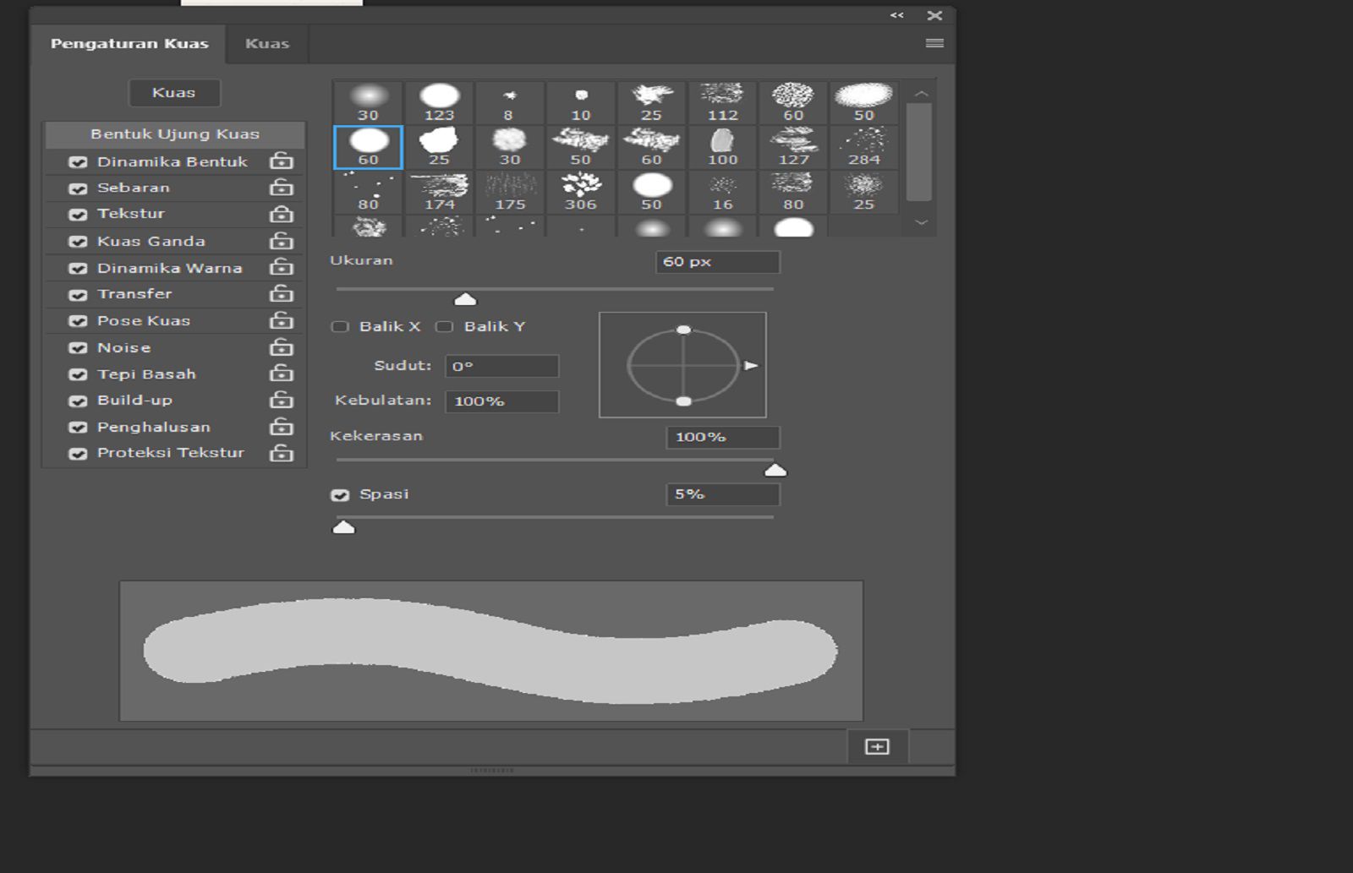Click the Kekerasan slider handle

(775, 471)
